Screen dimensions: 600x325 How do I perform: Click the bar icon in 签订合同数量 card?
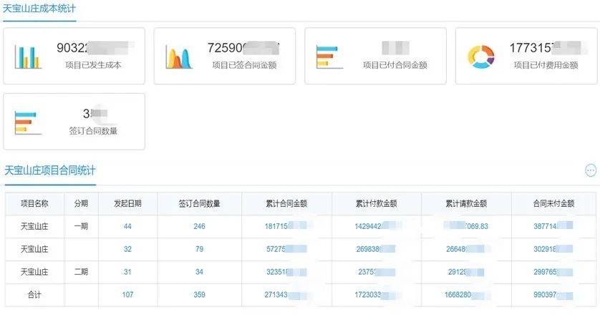(x=29, y=122)
